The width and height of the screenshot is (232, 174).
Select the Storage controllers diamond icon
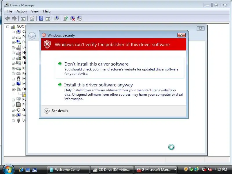[x=19, y=110]
